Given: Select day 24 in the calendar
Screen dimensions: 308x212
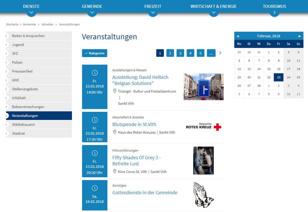Looking at the screenshot, I should click(288, 77).
